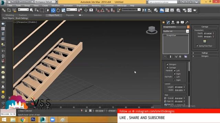Select the Link tool in the main toolbar
Image resolution: width=220 pixels, height=123 pixels.
[4, 10]
